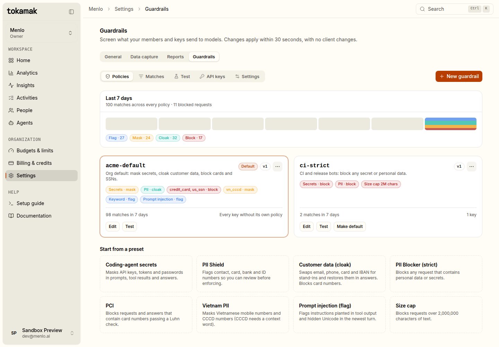Viewport: 499px width, 347px height.
Task: Open Activities in the sidebar
Action: [x=42, y=98]
